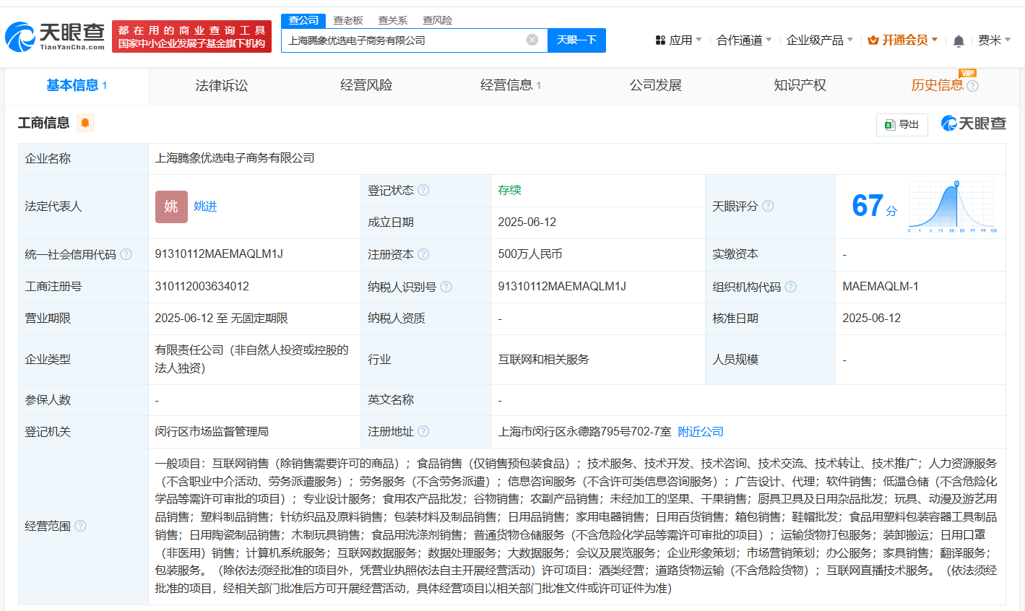Export data with the 导出 button
This screenshot has height=611, width=1025.
pyautogui.click(x=901, y=124)
